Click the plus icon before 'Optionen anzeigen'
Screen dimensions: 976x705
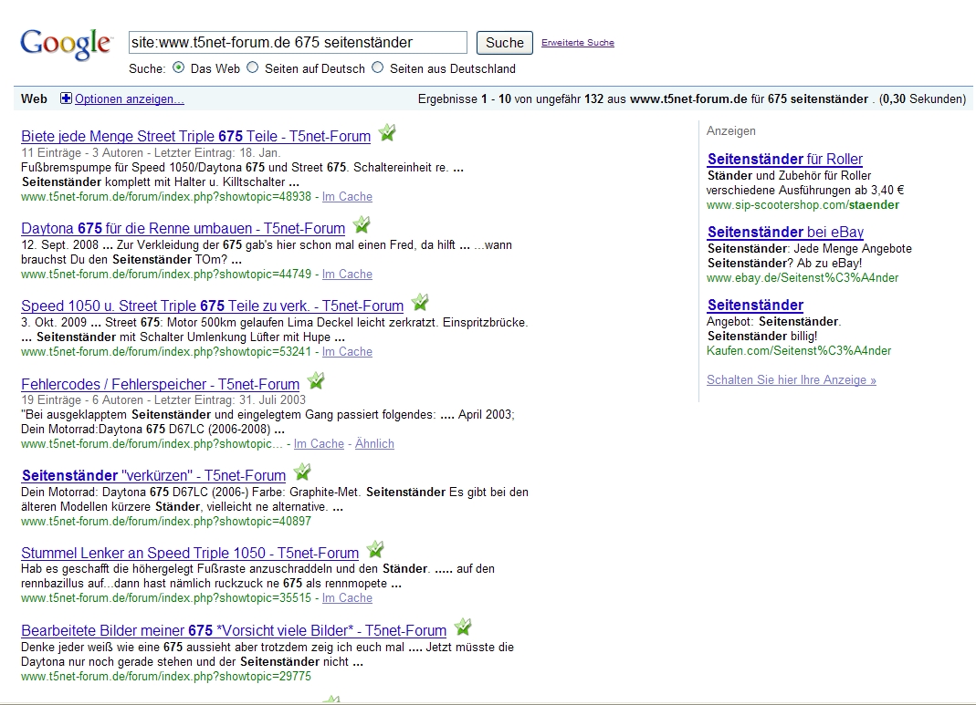(x=66, y=98)
